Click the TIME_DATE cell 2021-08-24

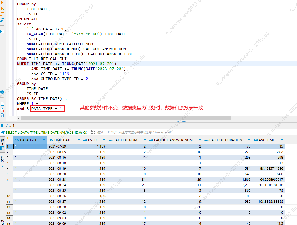click(64, 185)
